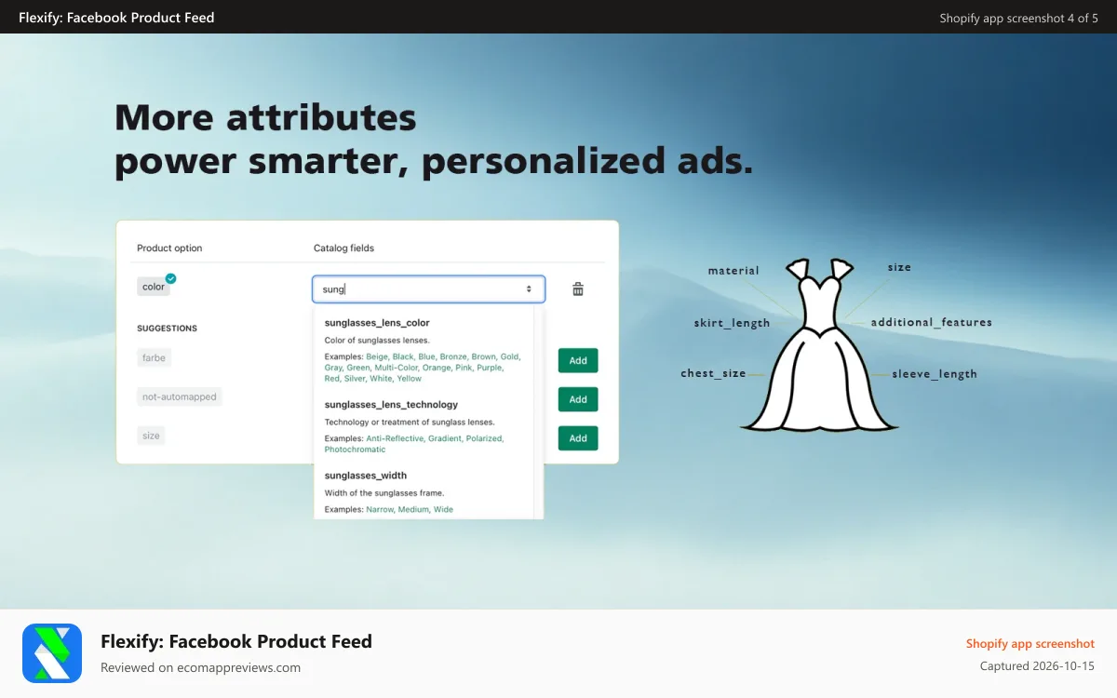Add the farbe suggestion
The width and height of the screenshot is (1117, 698).
(x=578, y=360)
